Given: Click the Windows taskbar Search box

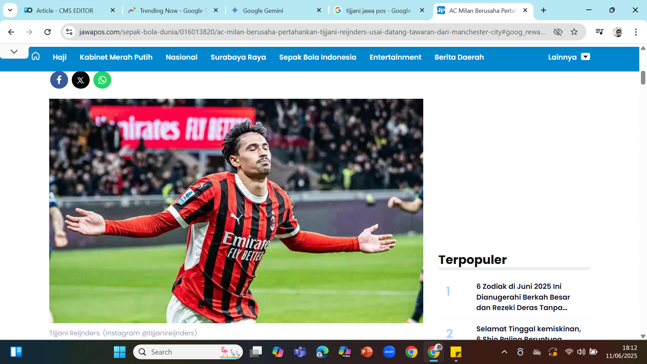Looking at the screenshot, I should [x=188, y=352].
